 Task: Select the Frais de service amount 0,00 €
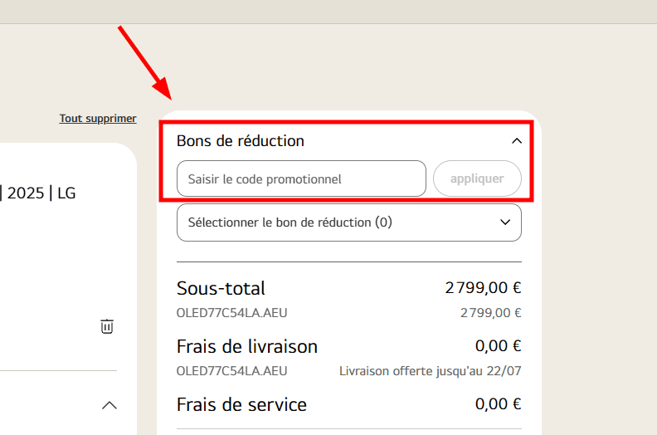(x=499, y=404)
